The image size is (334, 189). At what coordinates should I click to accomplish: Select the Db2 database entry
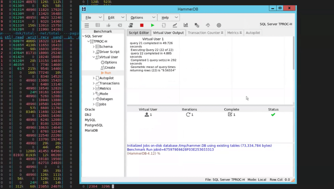88,115
